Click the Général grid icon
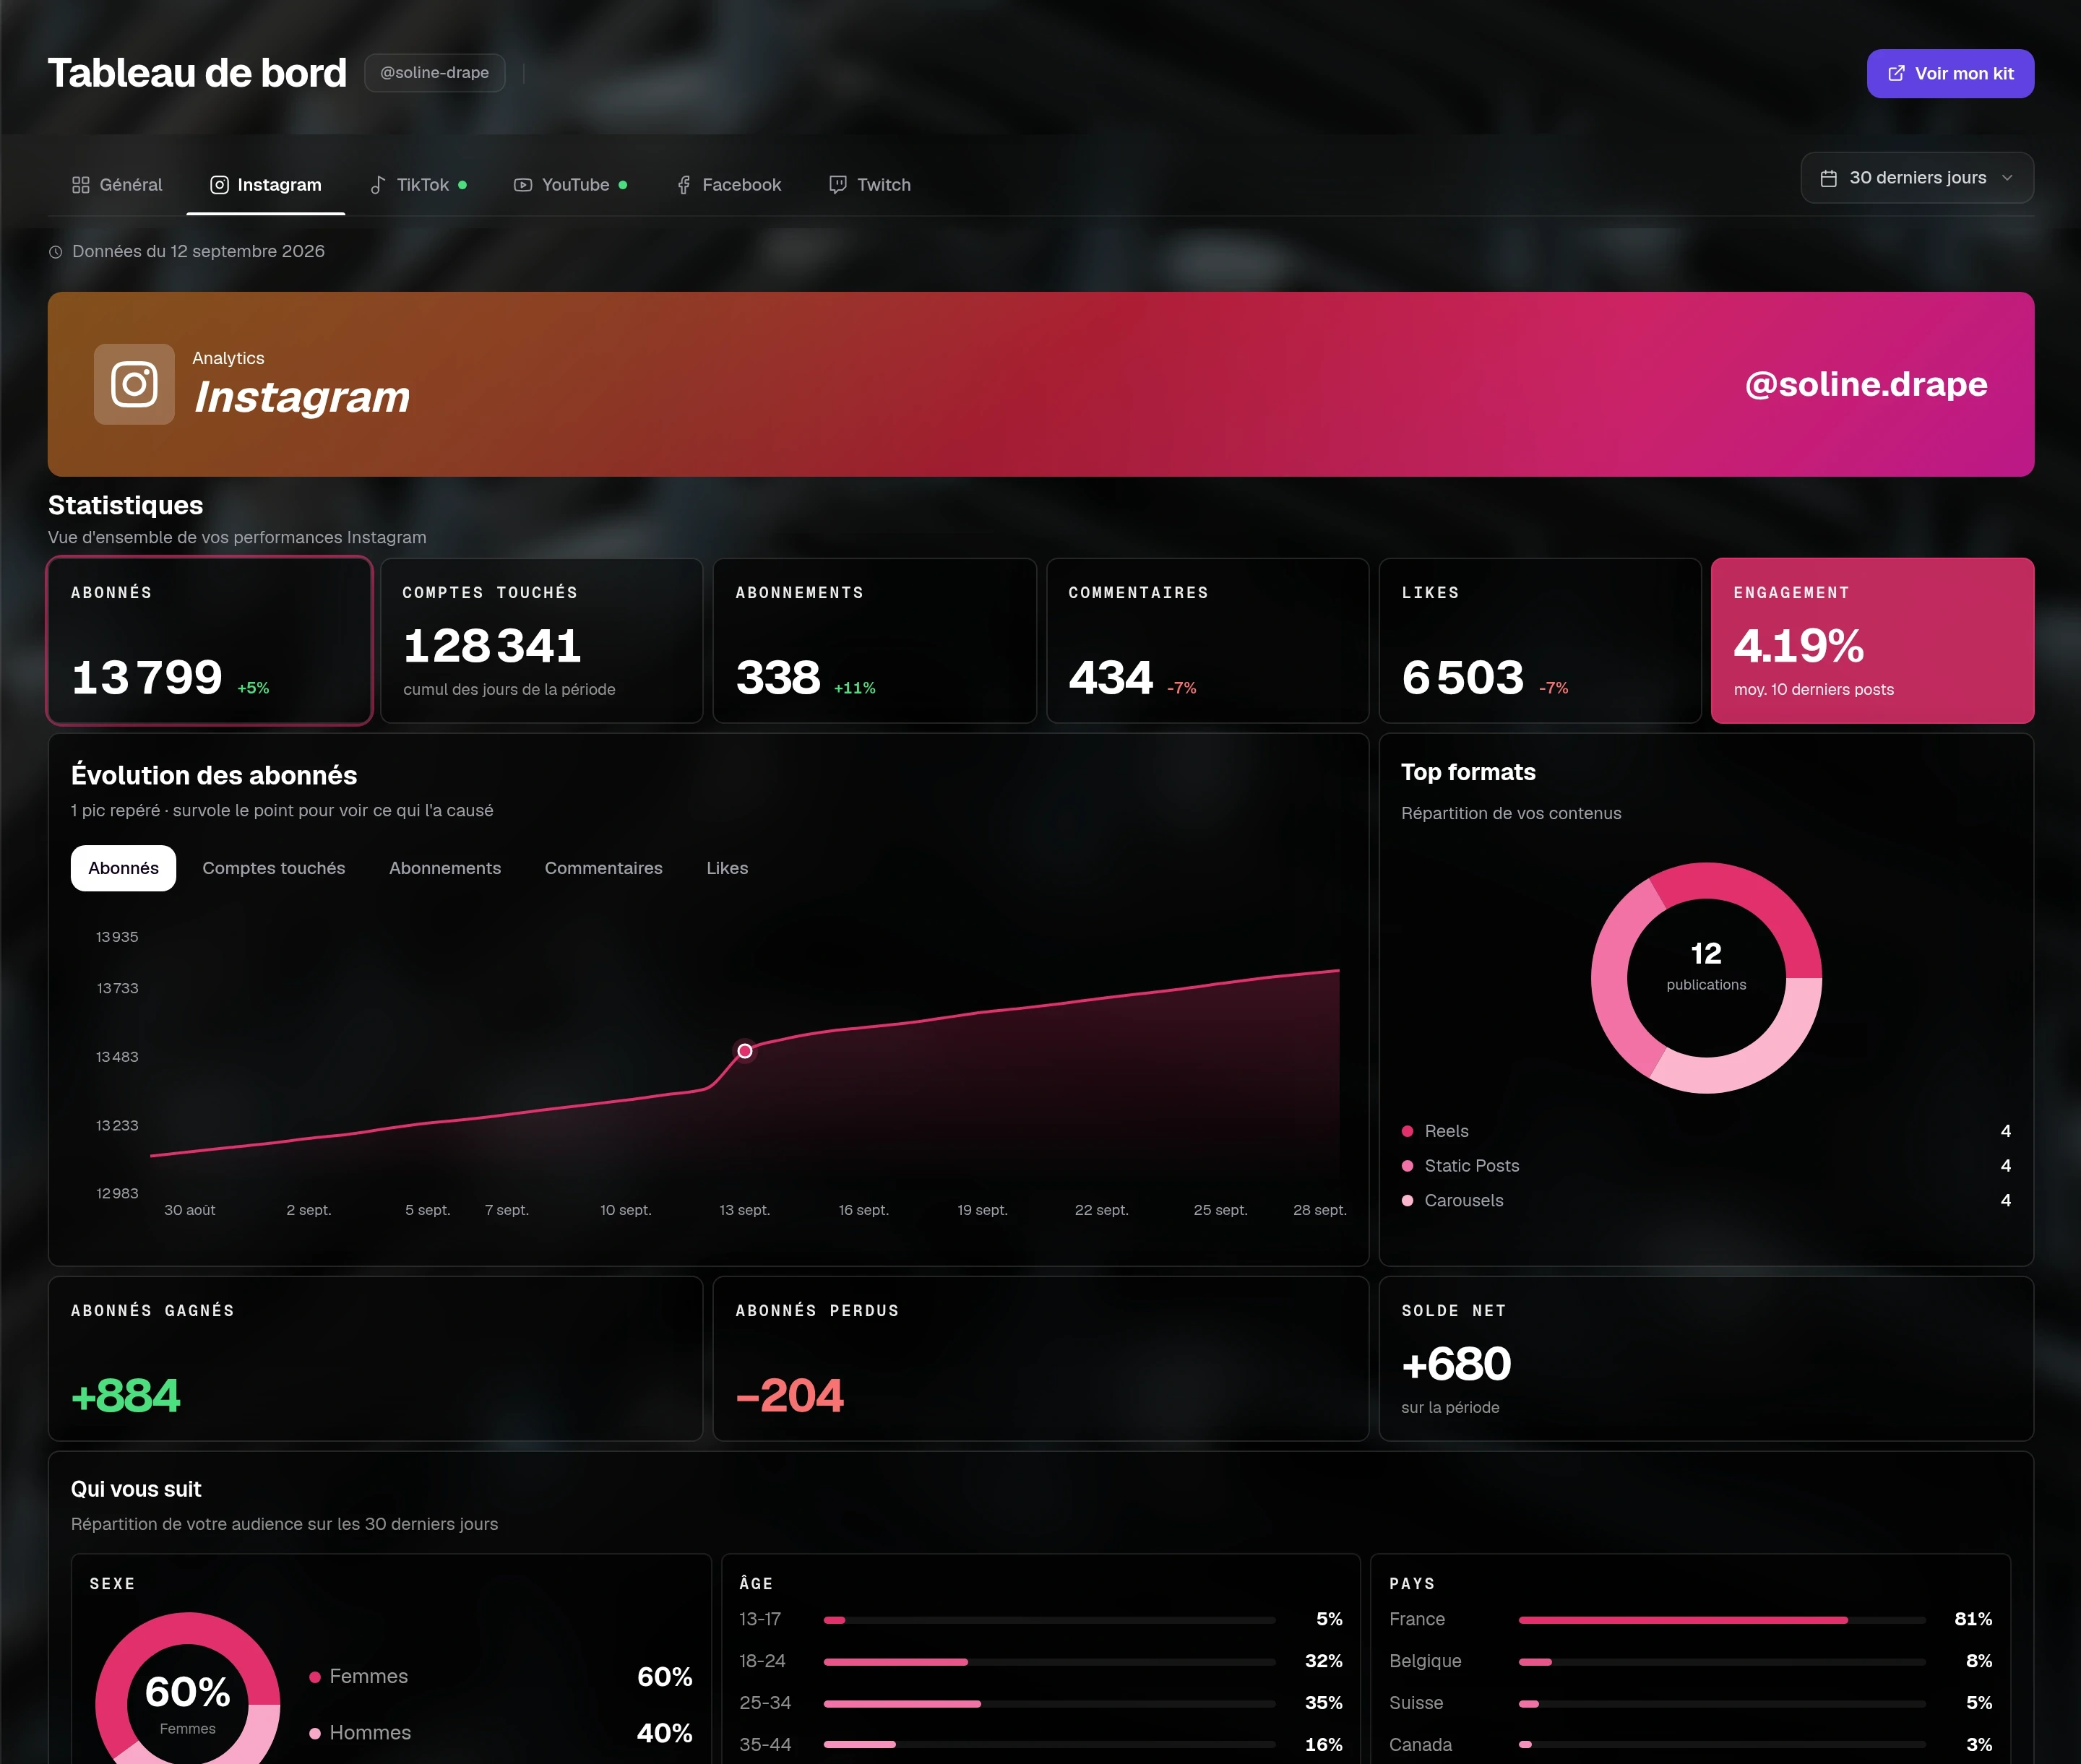 [81, 185]
